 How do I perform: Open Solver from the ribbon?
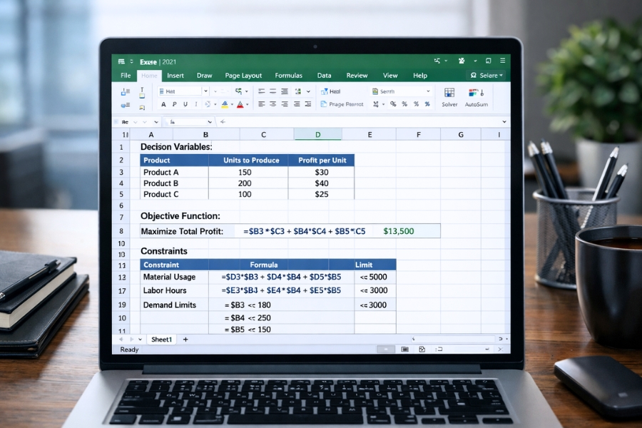[450, 96]
